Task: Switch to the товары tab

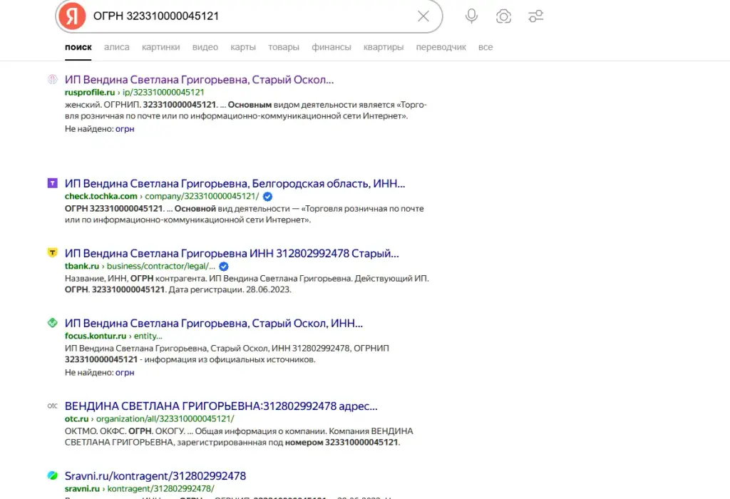Action: [284, 47]
